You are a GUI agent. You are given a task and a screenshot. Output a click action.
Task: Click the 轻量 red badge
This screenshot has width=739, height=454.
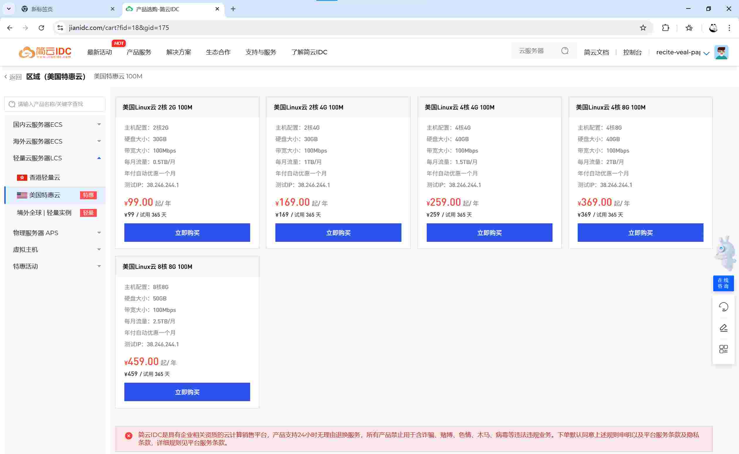88,213
